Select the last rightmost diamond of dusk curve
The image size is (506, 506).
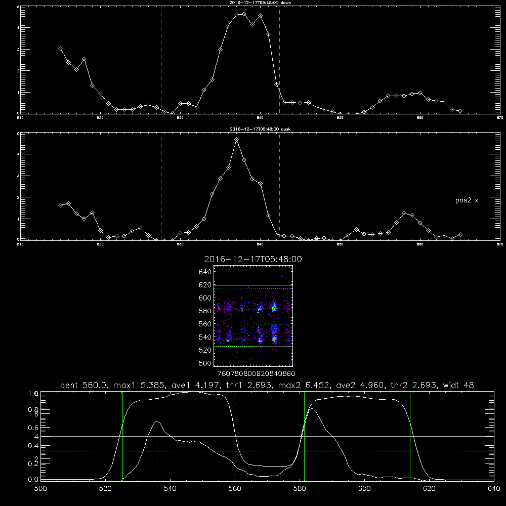pos(460,235)
